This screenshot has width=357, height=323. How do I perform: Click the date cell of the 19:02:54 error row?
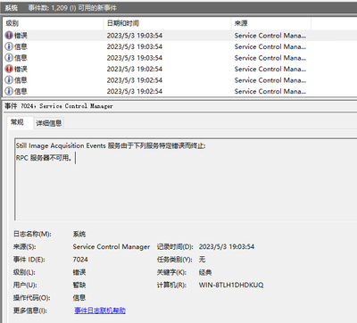(x=135, y=69)
